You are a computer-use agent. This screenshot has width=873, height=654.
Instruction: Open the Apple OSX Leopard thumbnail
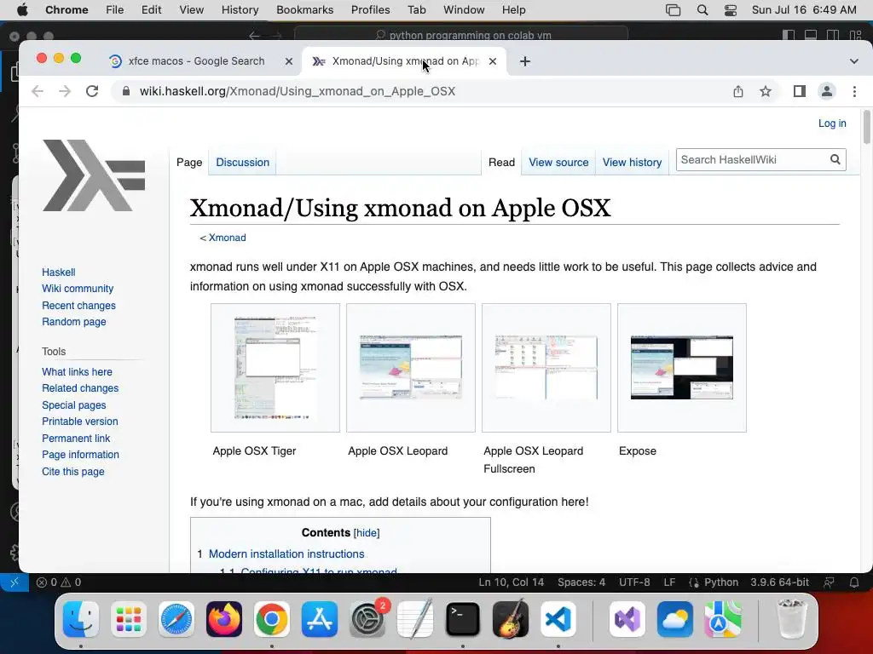411,367
